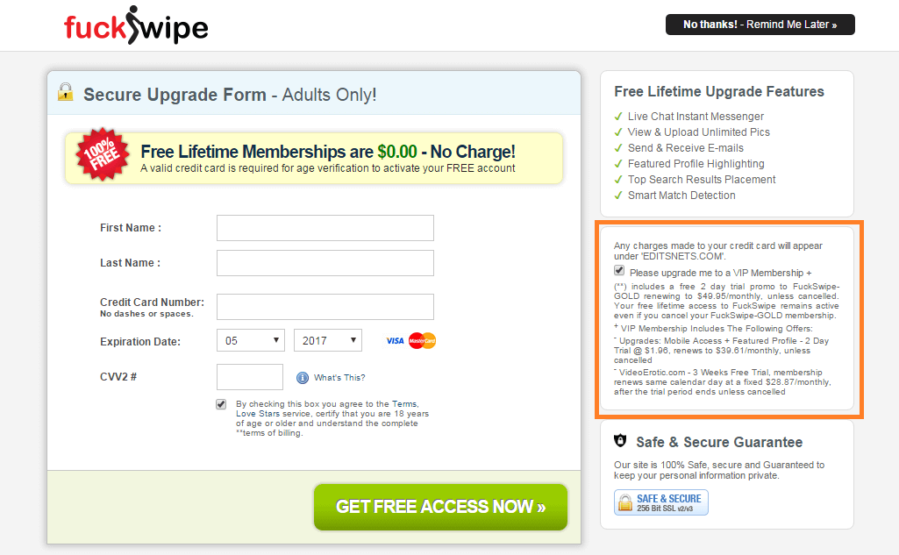
Task: Open the What's This? CVV2 help link
Action: [x=339, y=378]
